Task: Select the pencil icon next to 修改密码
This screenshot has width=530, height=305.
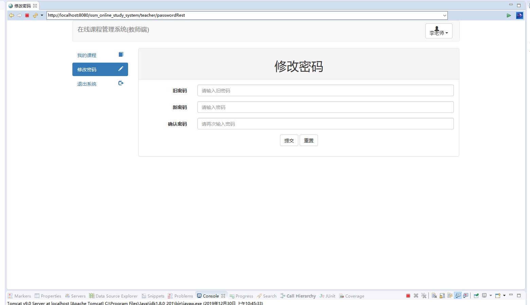Action: (121, 69)
